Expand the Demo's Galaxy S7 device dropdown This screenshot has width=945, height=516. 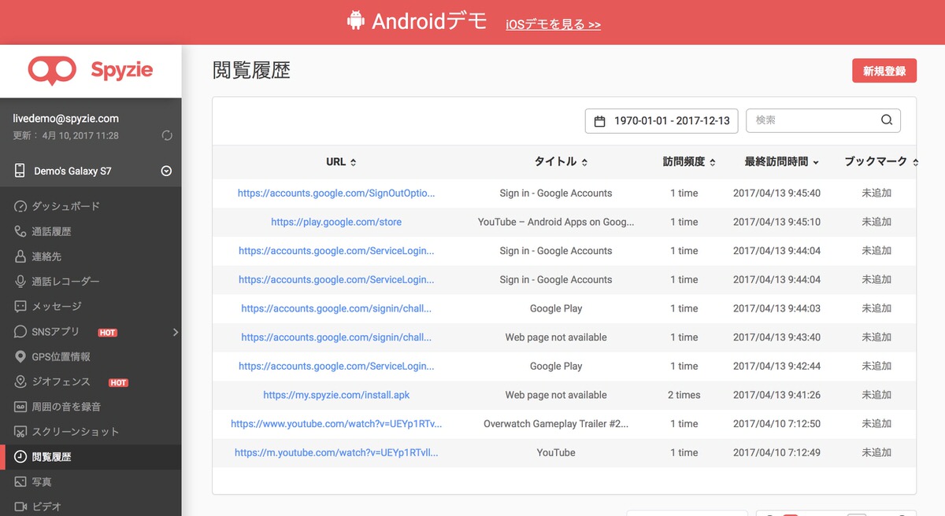166,171
